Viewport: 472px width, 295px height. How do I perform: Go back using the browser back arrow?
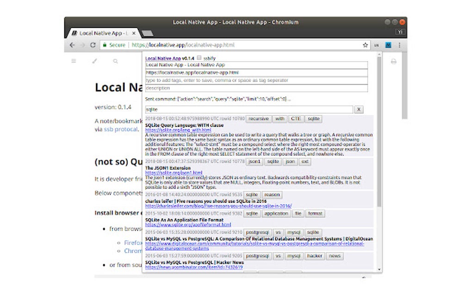(x=72, y=45)
